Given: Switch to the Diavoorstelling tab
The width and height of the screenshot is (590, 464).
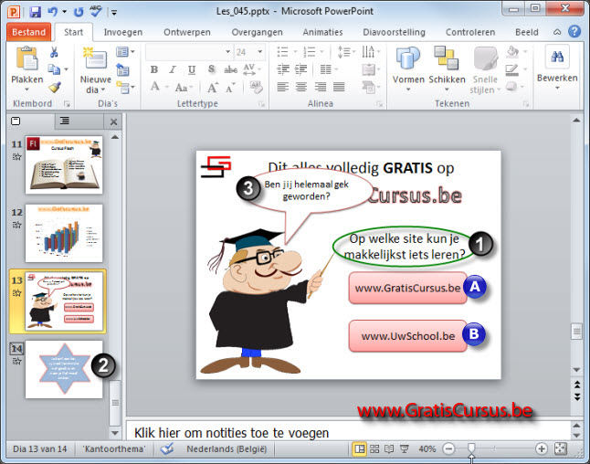Looking at the screenshot, I should click(394, 32).
